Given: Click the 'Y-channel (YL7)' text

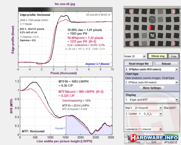Looking at the screenshot, I should pyautogui.click(x=30, y=37).
